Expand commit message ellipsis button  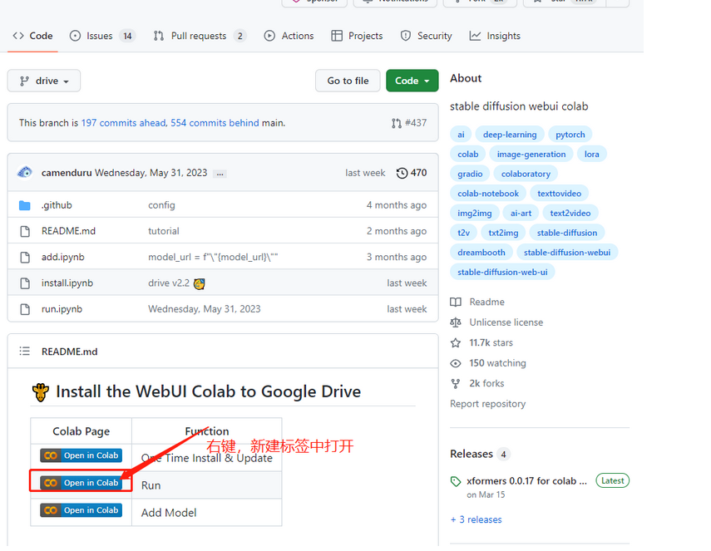[220, 174]
